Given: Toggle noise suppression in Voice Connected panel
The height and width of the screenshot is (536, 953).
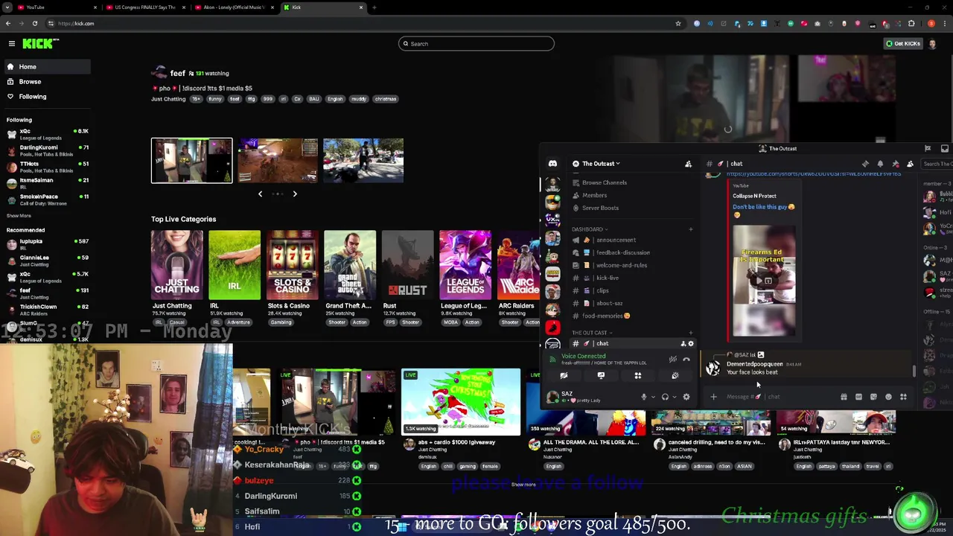Looking at the screenshot, I should (673, 360).
